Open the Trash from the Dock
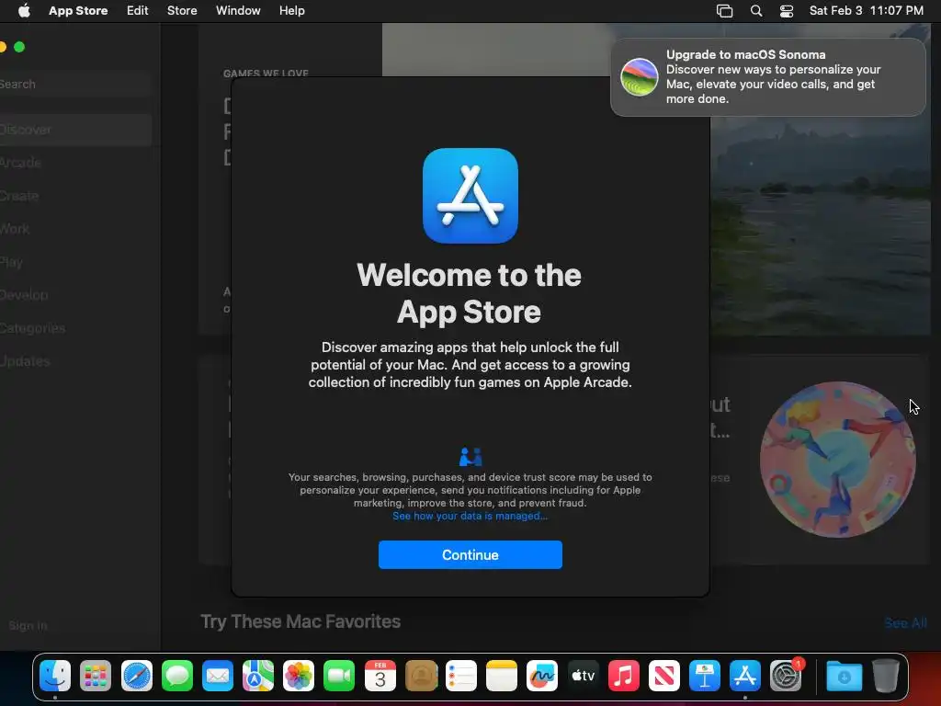Screen dimensions: 941x706 (x=885, y=676)
